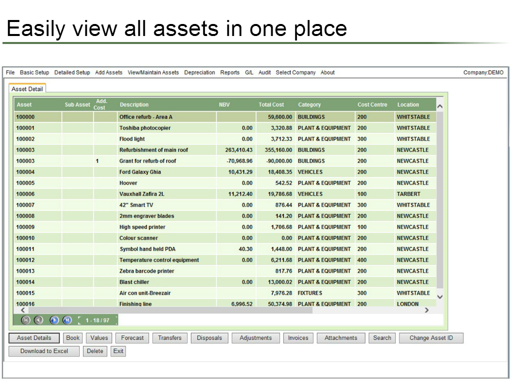The height and width of the screenshot is (384, 512).
Task: Click the grid scrollbar up arrow
Action: [439, 106]
